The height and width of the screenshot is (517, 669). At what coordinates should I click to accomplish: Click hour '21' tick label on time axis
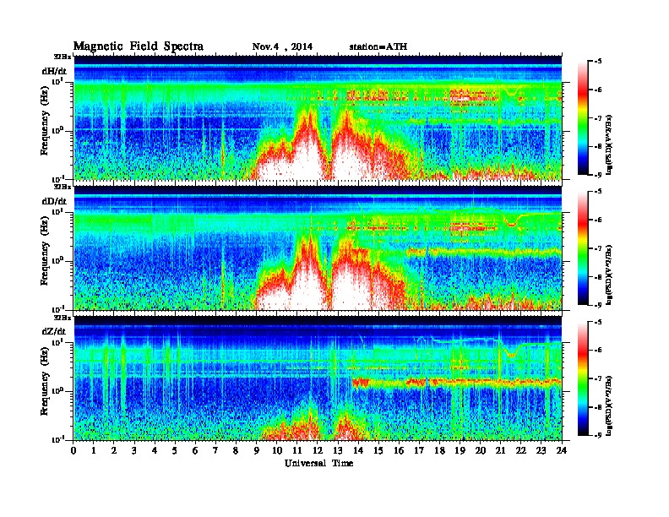(x=500, y=451)
